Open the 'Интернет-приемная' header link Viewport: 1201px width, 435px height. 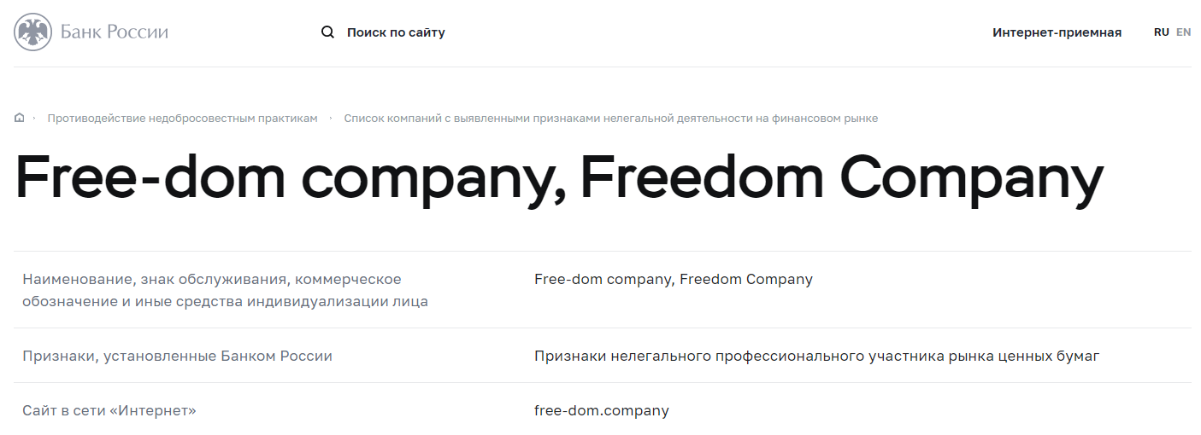click(x=1057, y=32)
